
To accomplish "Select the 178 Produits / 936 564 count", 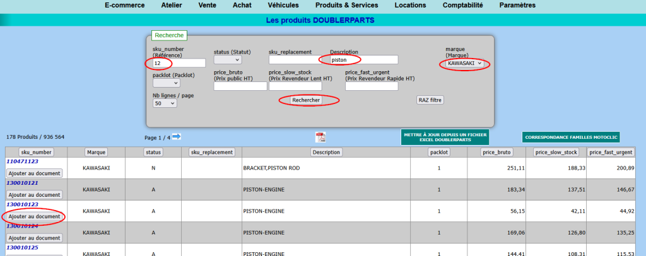I will (35, 137).
